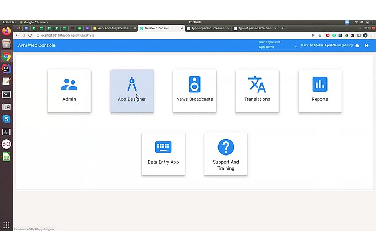Reload the page with the refresh icon
The image size is (376, 251).
coord(30,35)
